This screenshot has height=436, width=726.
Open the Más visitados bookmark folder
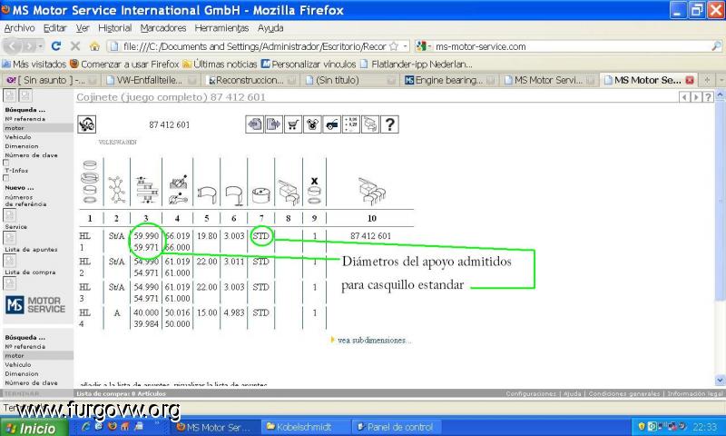click(34, 64)
